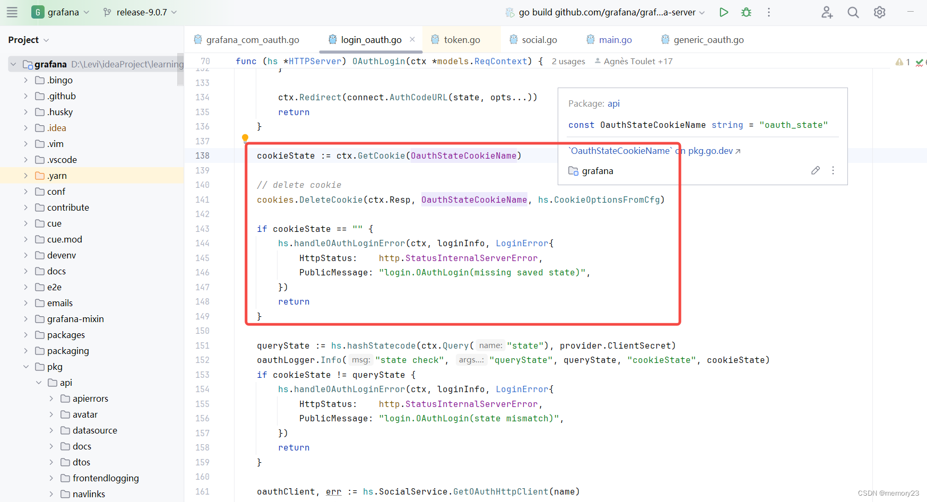Open OauthStateCookieName on pkg.go.dev link
This screenshot has height=502, width=927.
[655, 151]
